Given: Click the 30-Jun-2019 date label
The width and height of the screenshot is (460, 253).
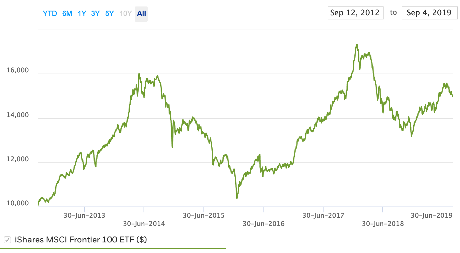Looking at the screenshot, I should tap(431, 216).
